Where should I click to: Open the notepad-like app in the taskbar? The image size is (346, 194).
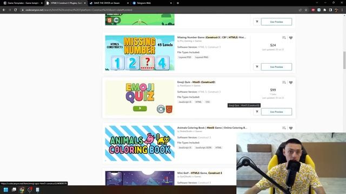(x=37, y=190)
